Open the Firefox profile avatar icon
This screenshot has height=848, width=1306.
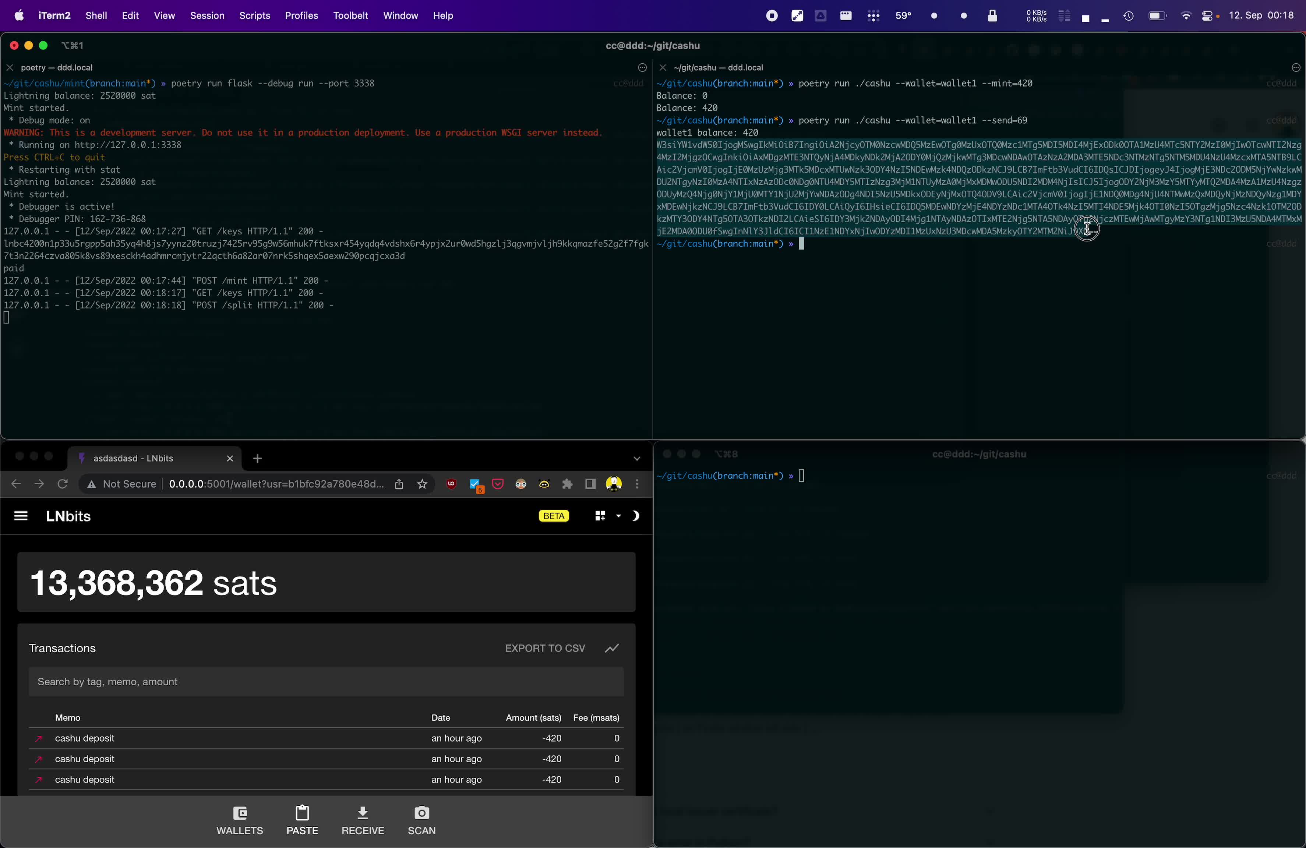tap(613, 484)
